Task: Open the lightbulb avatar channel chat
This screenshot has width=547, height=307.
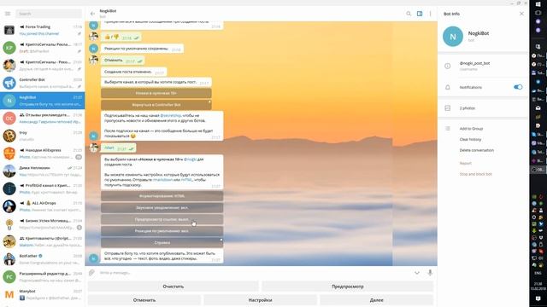Action: 42,223
